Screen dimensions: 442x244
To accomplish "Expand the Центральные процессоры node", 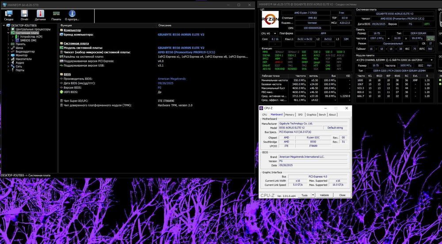I will click(8, 29).
